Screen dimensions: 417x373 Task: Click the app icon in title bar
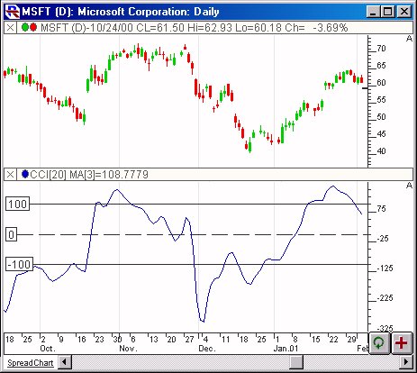pyautogui.click(x=13, y=12)
